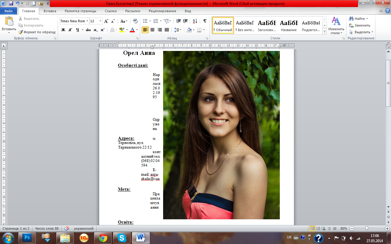Open Skype from the Windows taskbar
Screen dimensions: 391x244
tap(122, 238)
